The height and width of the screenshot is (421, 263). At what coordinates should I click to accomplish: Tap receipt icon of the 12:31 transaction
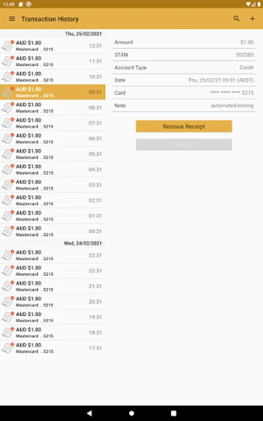point(7,46)
